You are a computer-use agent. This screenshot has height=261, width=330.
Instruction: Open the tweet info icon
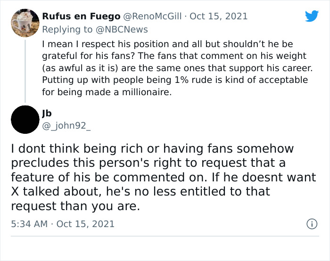coord(311,223)
